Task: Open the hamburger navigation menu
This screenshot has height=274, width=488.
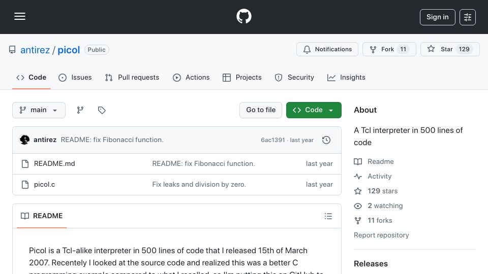Action: pos(20,16)
